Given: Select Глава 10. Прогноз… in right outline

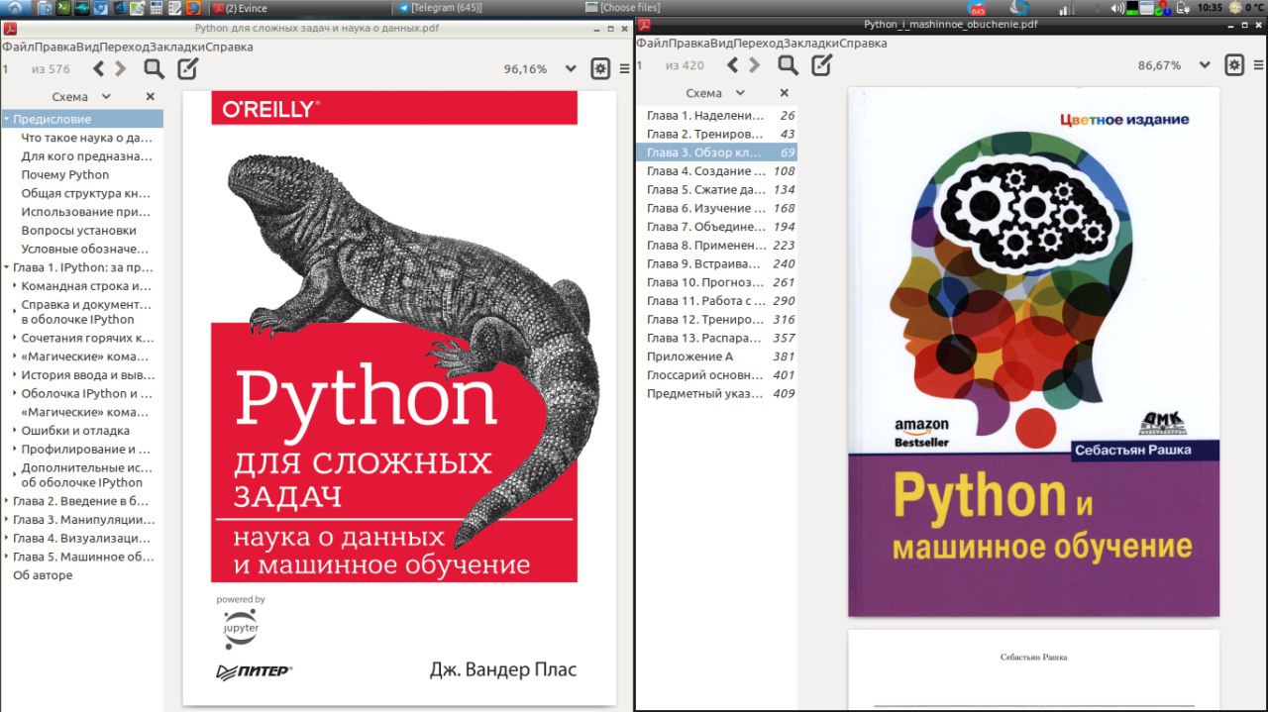Looking at the screenshot, I should pyautogui.click(x=716, y=282).
